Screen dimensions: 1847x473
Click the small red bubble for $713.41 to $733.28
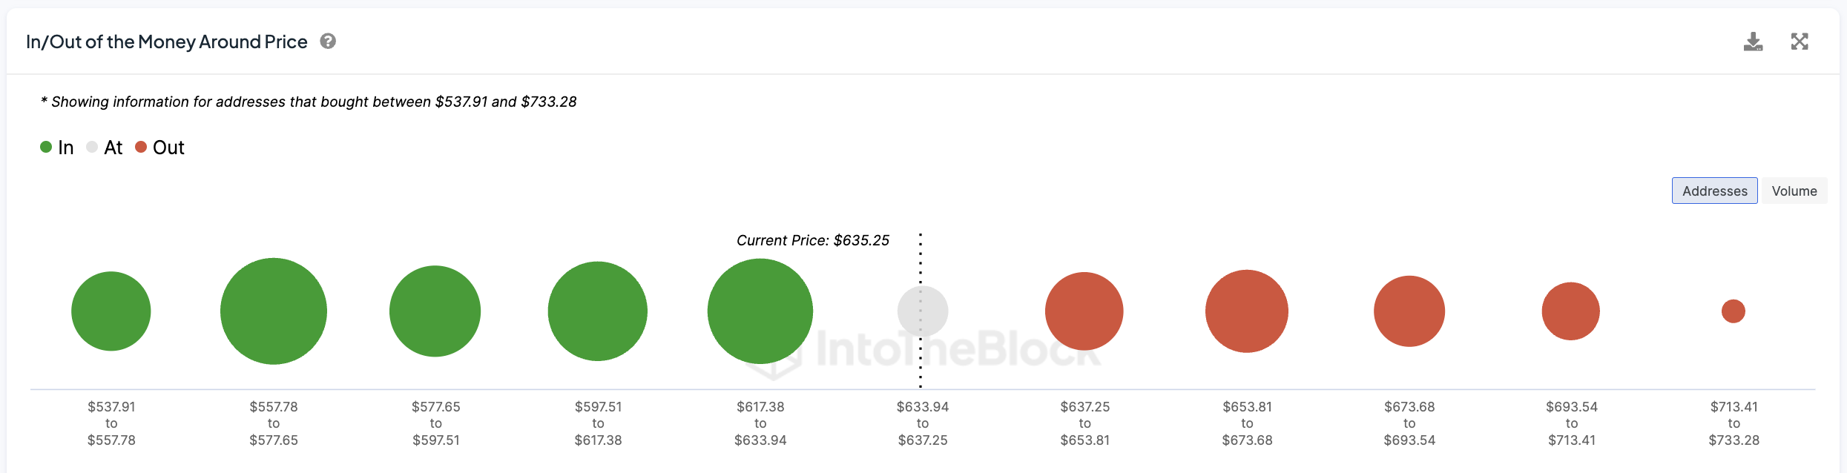pos(1734,311)
